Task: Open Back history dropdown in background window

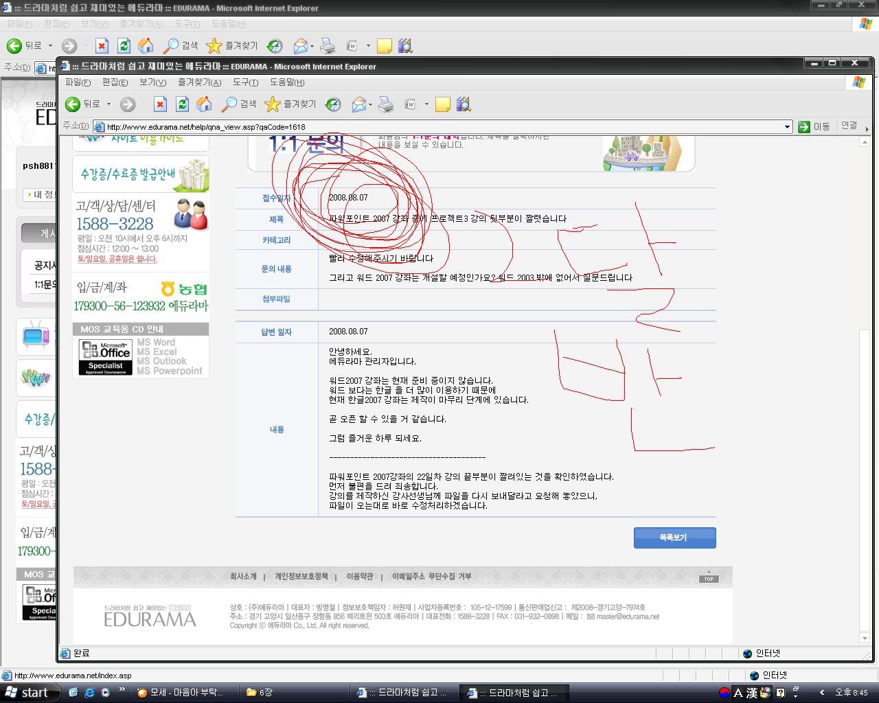Action: click(x=50, y=46)
